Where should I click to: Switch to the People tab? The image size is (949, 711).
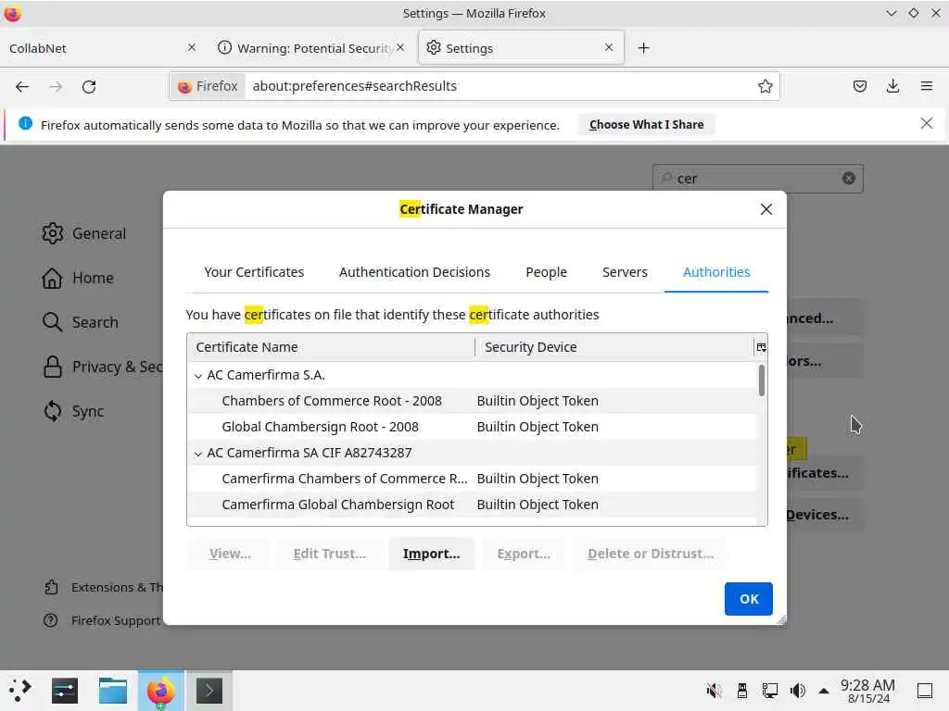(547, 272)
